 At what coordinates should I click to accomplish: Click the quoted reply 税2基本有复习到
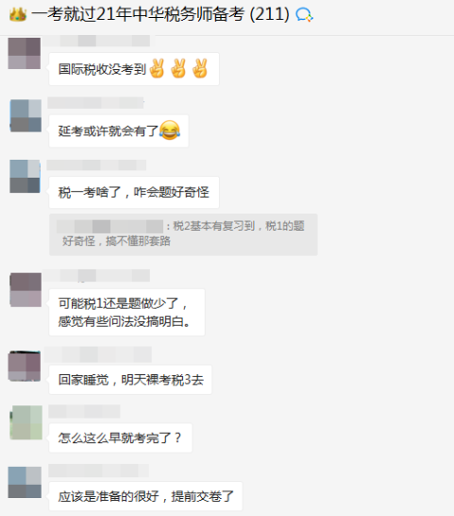183,234
